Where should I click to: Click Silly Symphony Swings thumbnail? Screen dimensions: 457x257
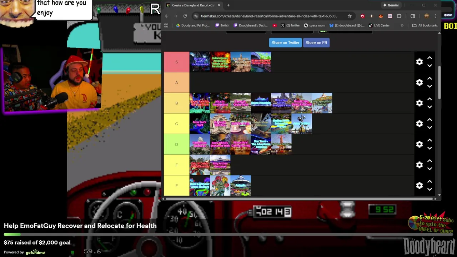click(322, 103)
